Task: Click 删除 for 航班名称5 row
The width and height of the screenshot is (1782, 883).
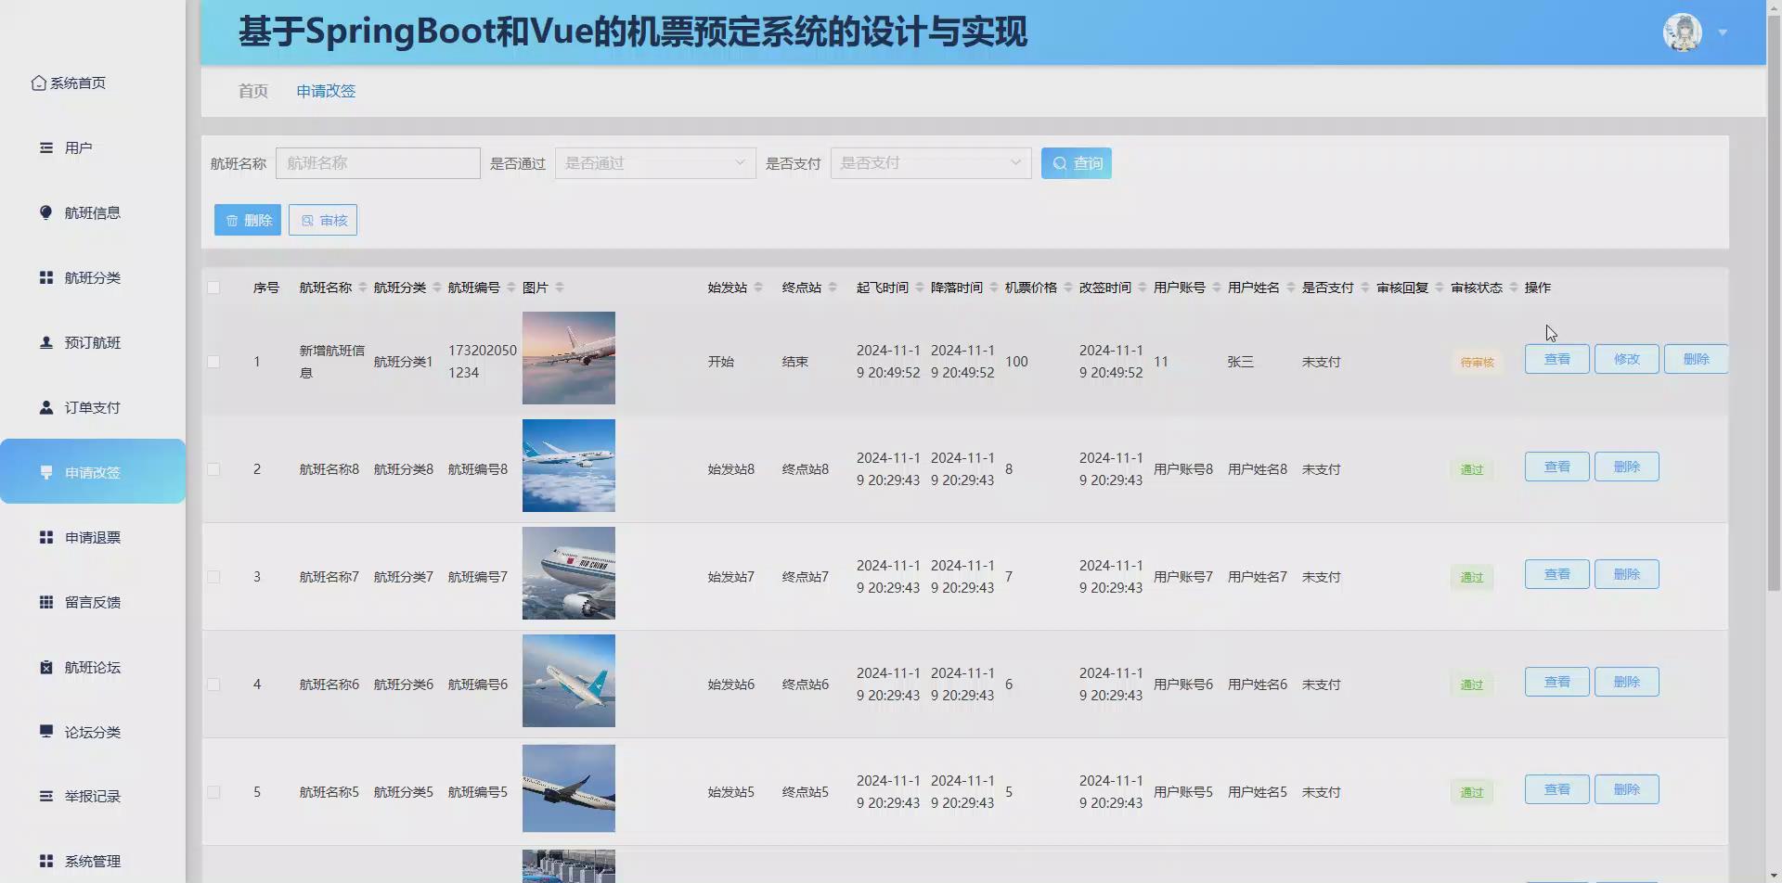Action: pyautogui.click(x=1626, y=789)
